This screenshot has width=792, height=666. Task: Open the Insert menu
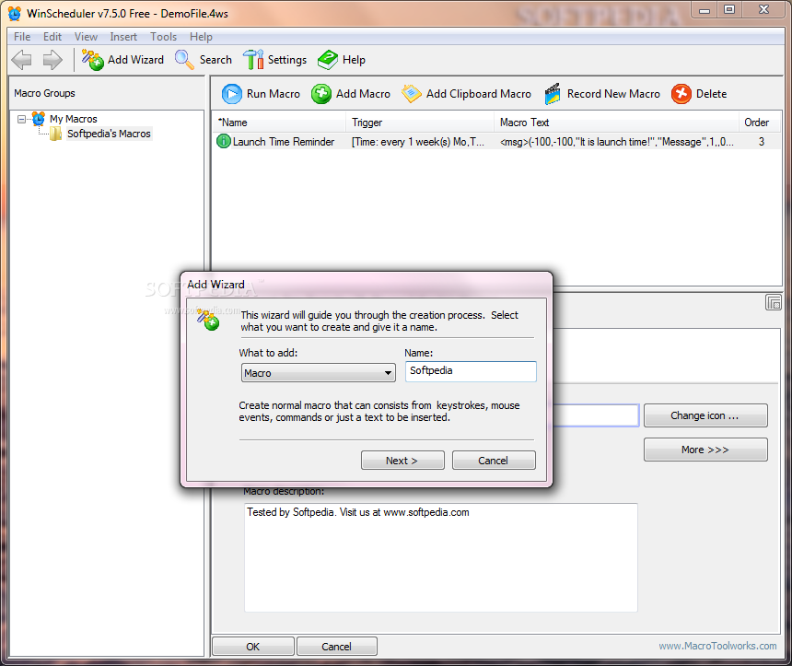(x=123, y=37)
